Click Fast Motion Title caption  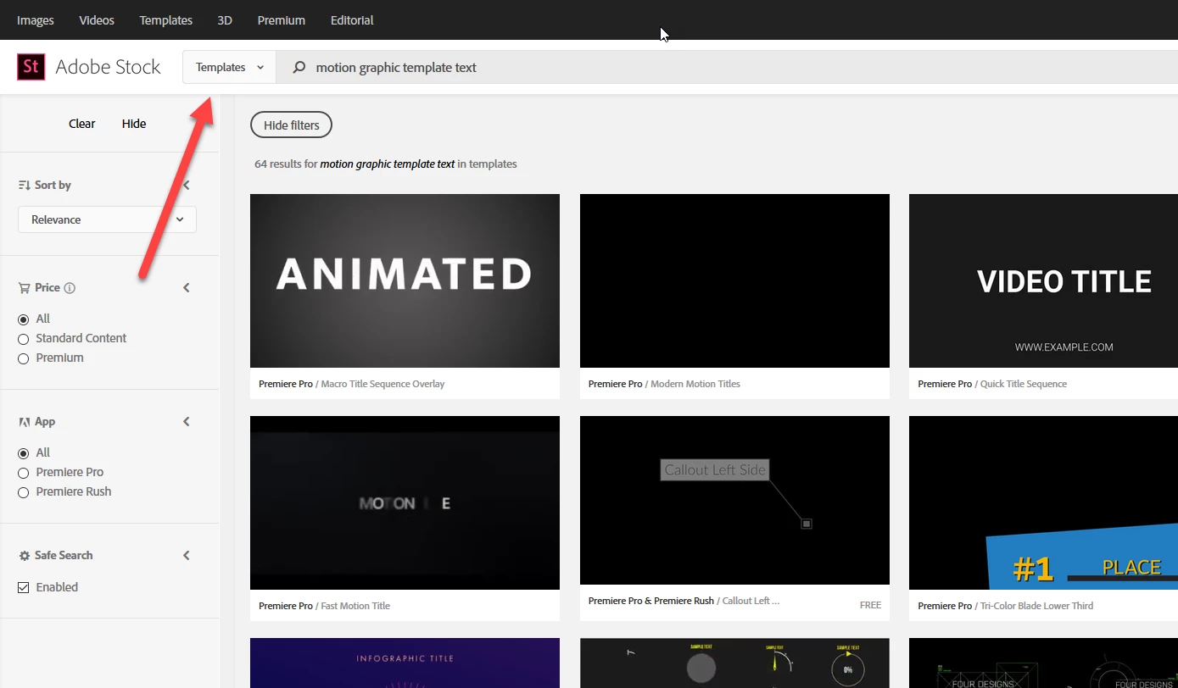point(355,606)
